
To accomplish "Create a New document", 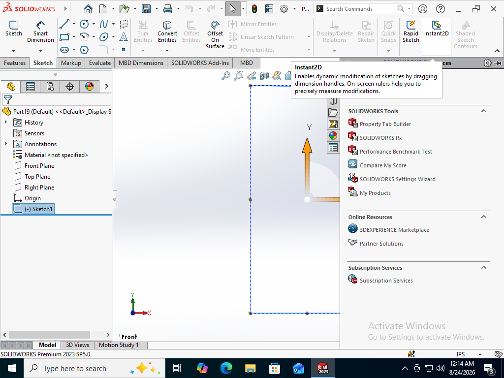I will tap(103, 9).
